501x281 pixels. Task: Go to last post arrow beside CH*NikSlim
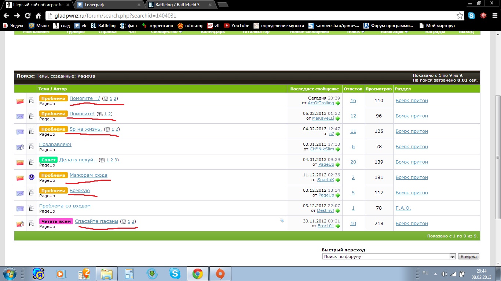tap(338, 149)
